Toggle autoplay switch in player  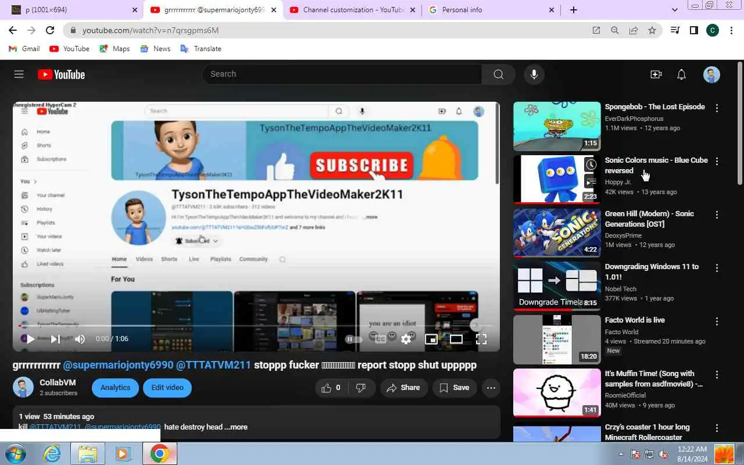pyautogui.click(x=354, y=339)
